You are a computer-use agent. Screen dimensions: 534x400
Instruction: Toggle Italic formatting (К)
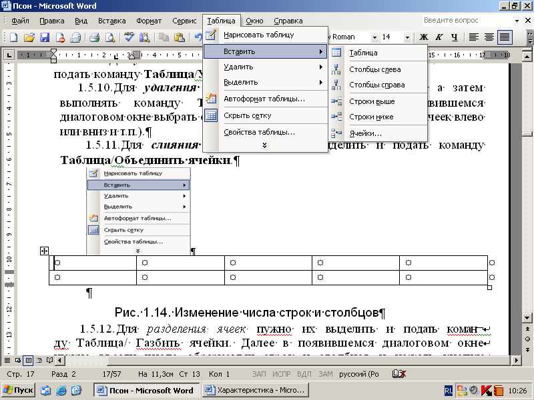click(439, 37)
